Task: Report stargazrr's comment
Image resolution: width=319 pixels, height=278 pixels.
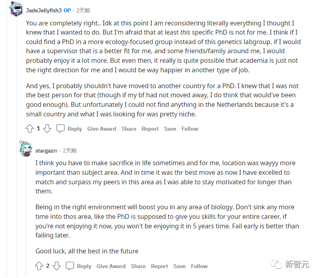Action: point(159,266)
